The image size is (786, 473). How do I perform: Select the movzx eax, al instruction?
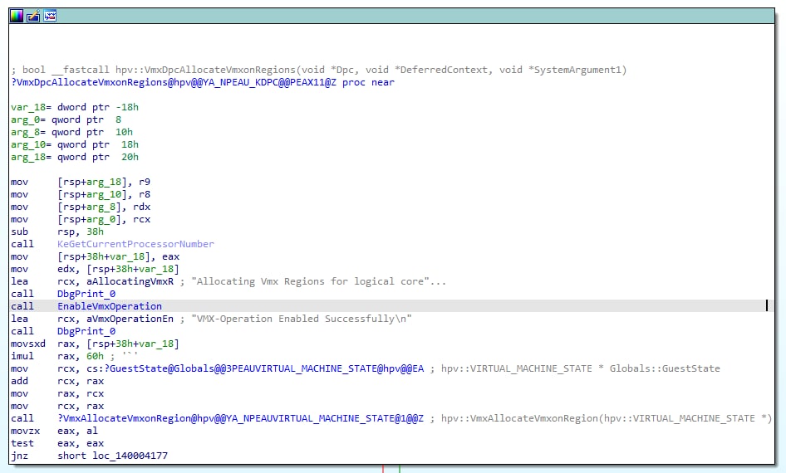pos(54,431)
